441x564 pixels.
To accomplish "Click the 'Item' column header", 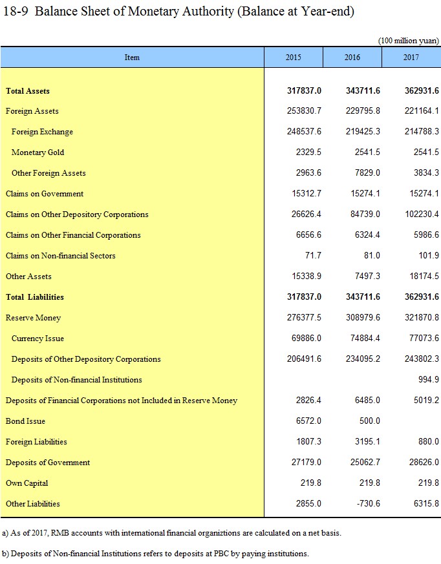I will pos(132,57).
